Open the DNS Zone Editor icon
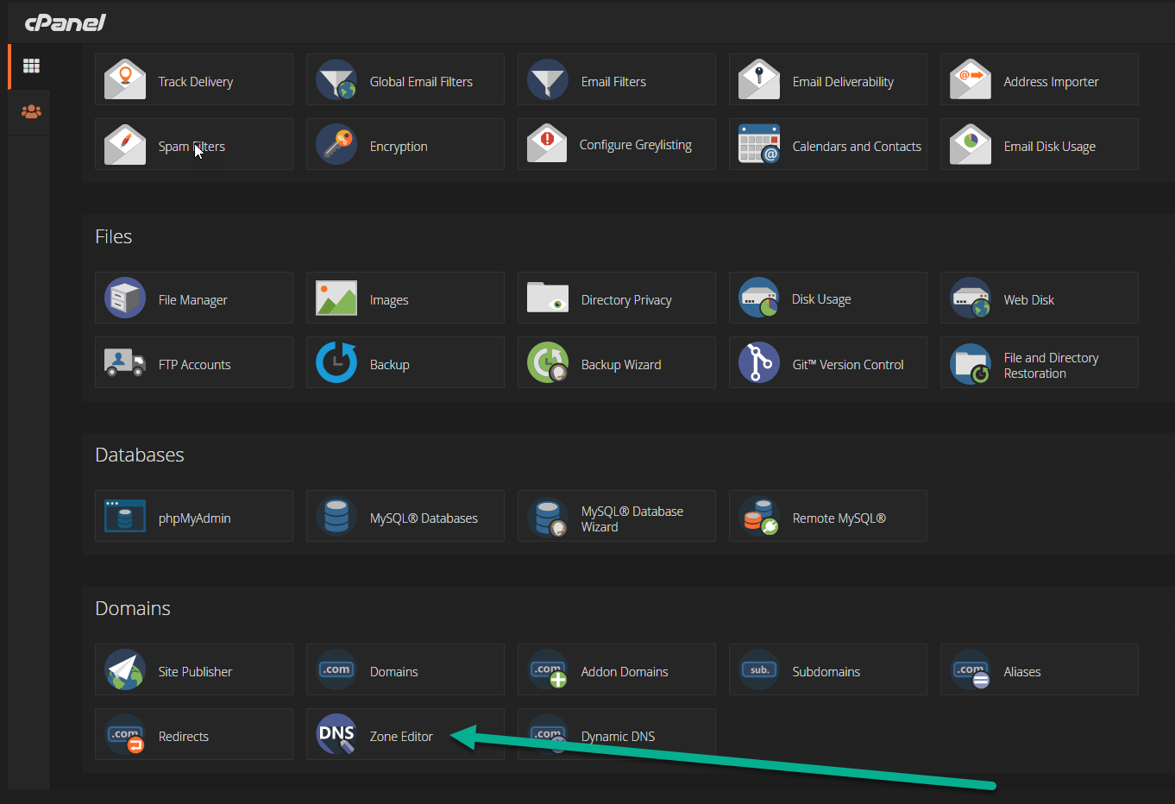 point(336,734)
